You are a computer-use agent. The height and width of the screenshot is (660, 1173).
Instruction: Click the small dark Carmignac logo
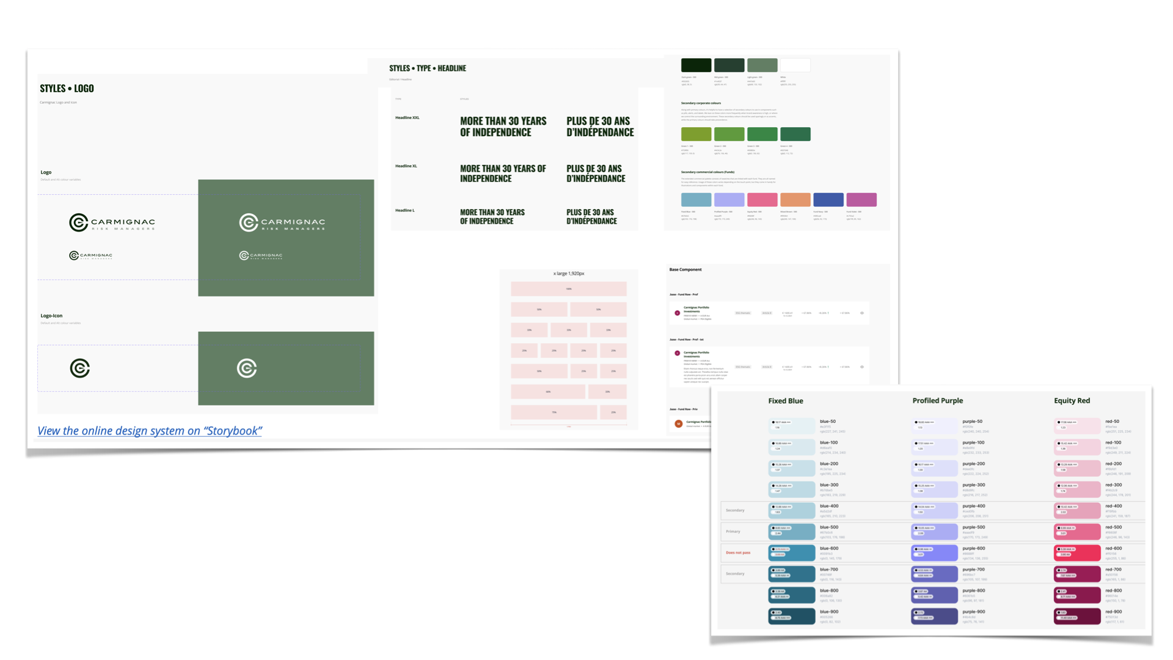point(90,255)
